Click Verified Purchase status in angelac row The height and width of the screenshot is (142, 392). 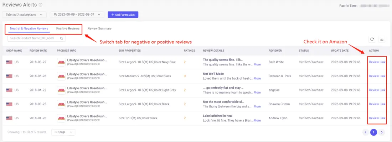click(x=311, y=90)
